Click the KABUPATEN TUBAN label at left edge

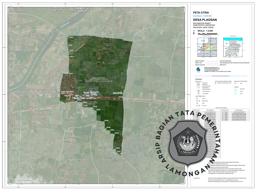24,51
